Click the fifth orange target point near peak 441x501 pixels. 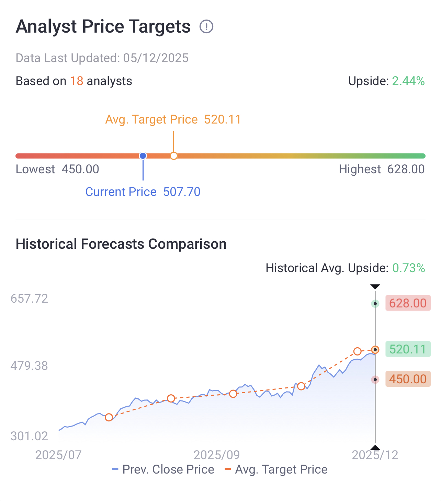pyautogui.click(x=358, y=351)
